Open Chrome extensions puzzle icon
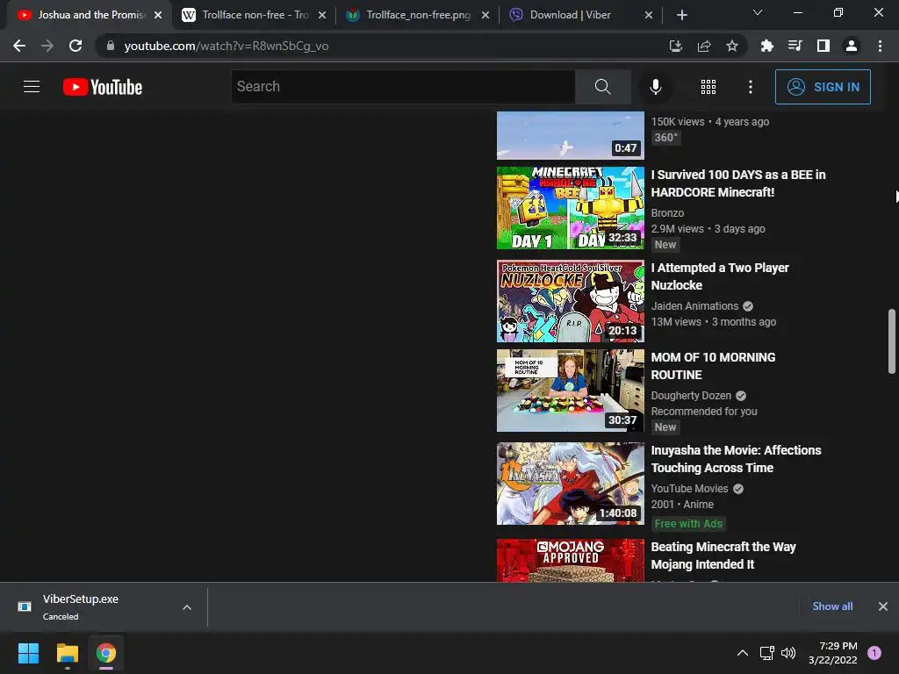The width and height of the screenshot is (899, 674). point(766,46)
